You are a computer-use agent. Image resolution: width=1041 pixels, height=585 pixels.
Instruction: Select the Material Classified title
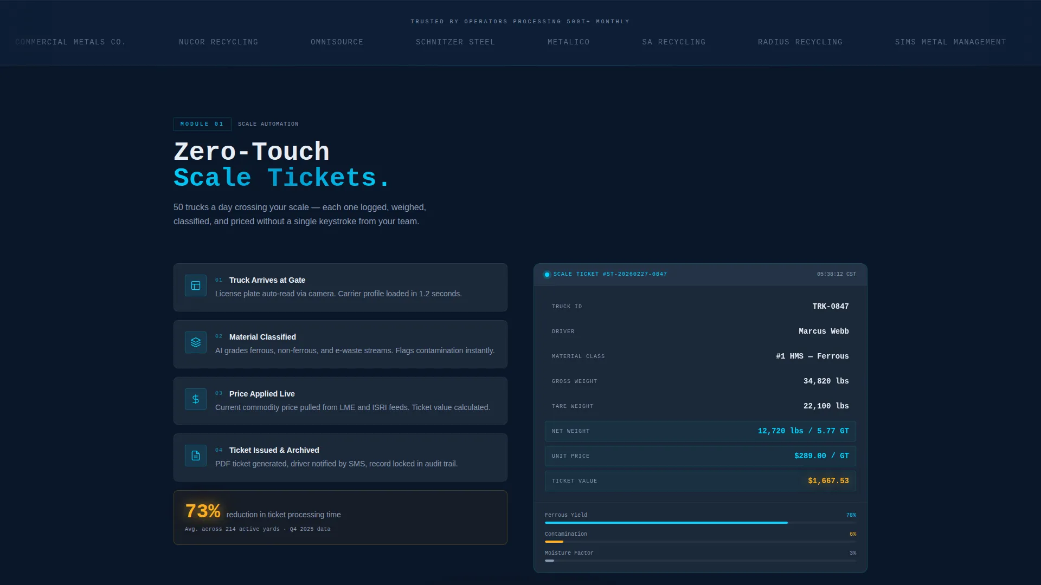tap(262, 337)
